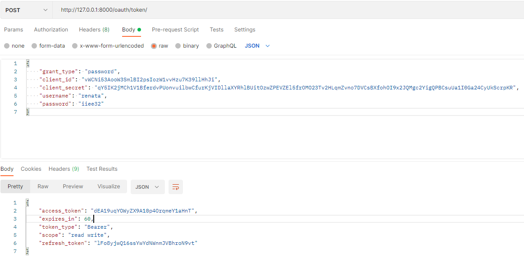
Task: Switch to Visualize response view
Action: tap(109, 186)
